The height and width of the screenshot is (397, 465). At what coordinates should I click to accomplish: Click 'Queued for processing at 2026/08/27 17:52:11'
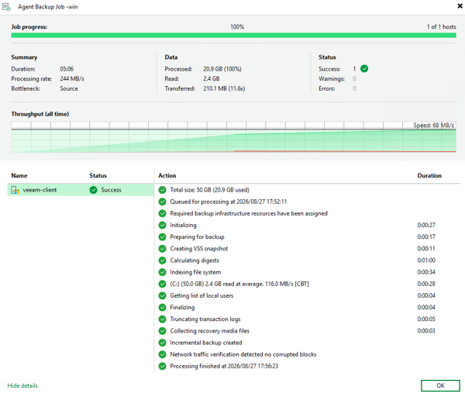[229, 202]
